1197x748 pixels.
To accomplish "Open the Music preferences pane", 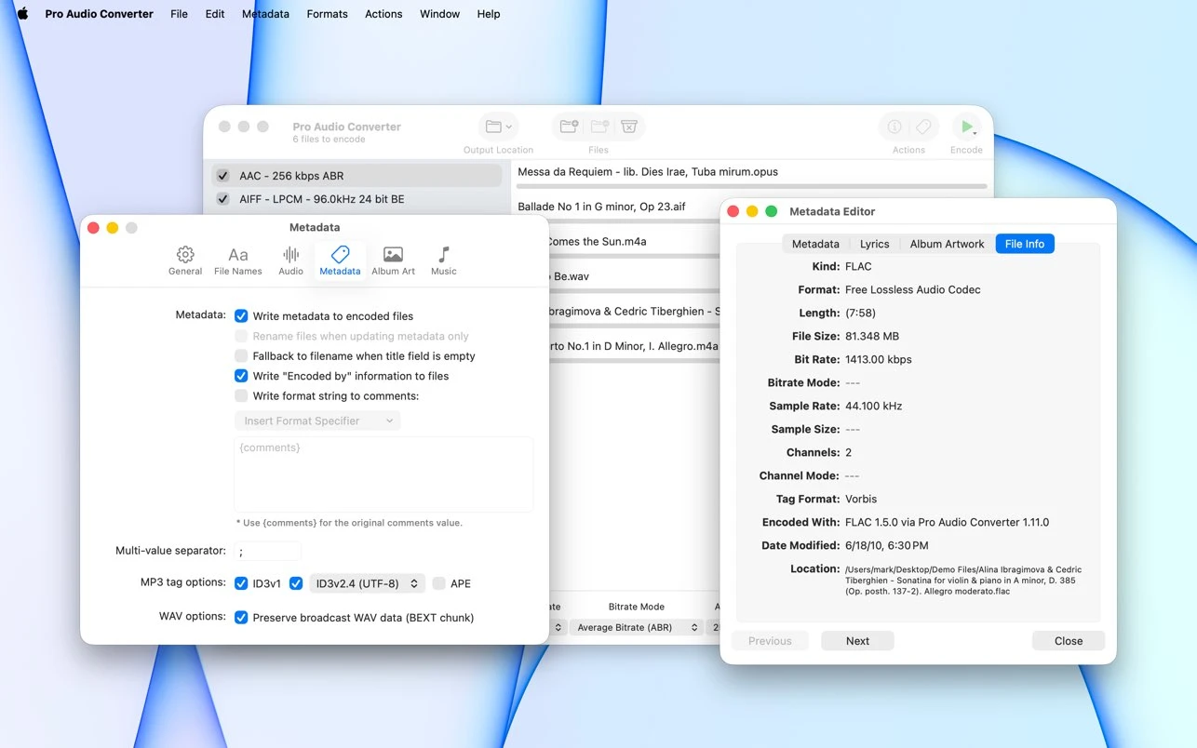I will [444, 260].
